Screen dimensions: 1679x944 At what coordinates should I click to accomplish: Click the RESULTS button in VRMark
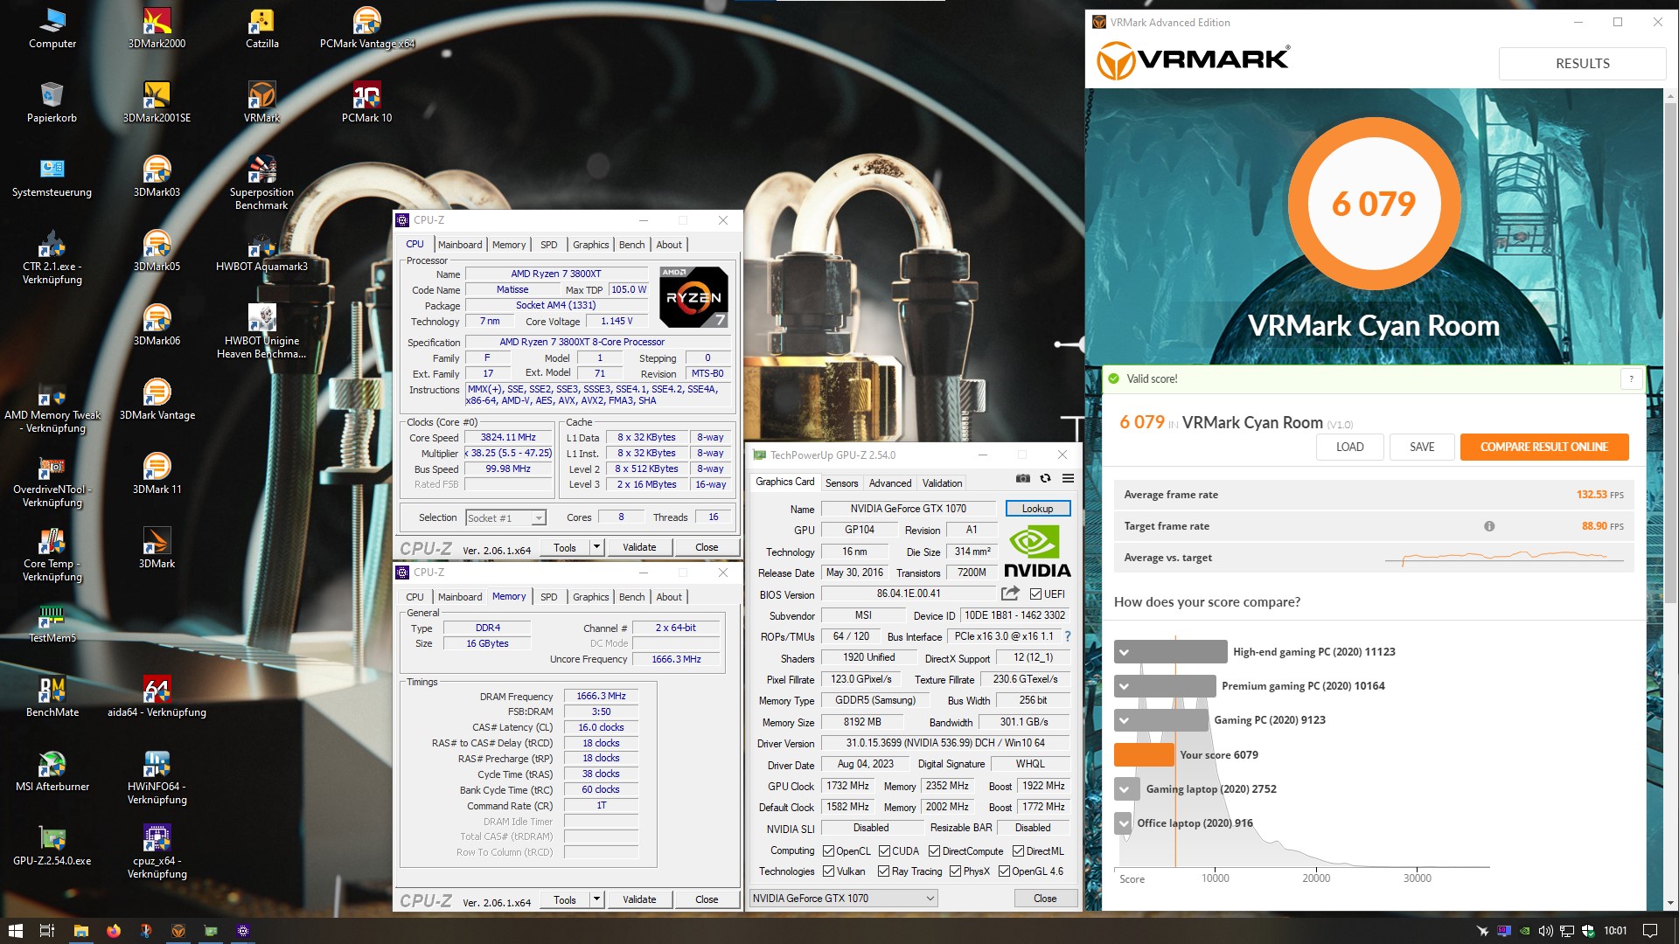coord(1582,64)
